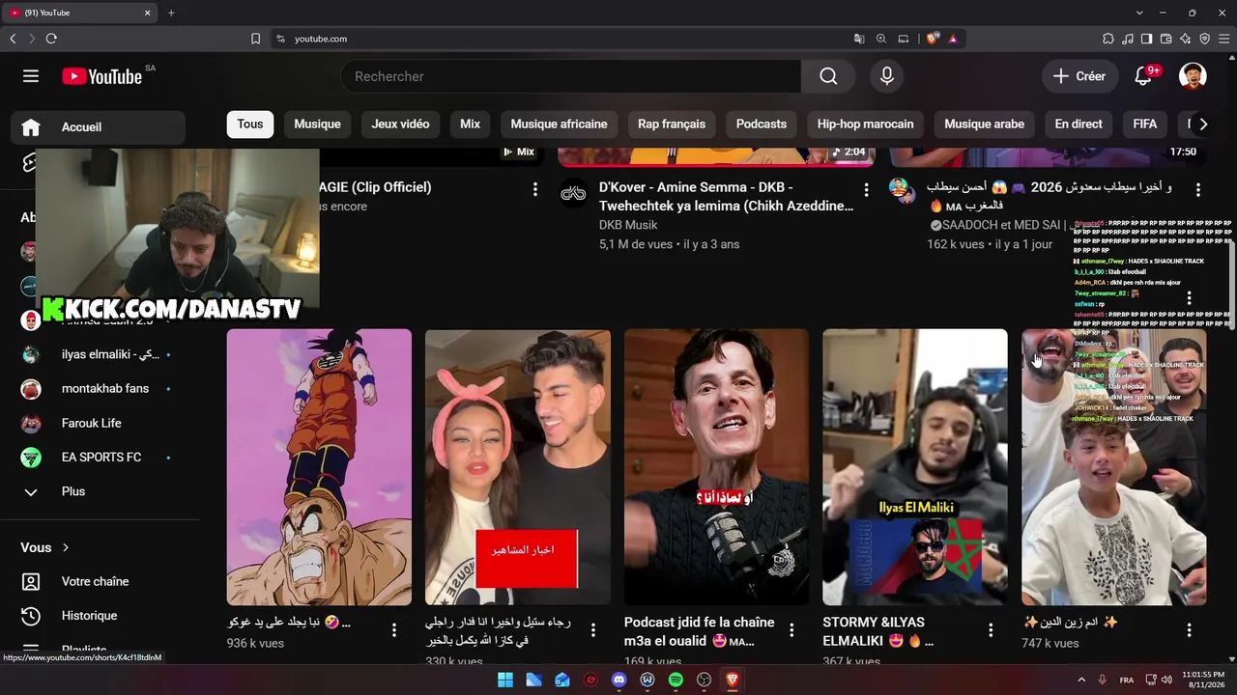
Task: Reload the page in the browser
Action: coord(51,39)
